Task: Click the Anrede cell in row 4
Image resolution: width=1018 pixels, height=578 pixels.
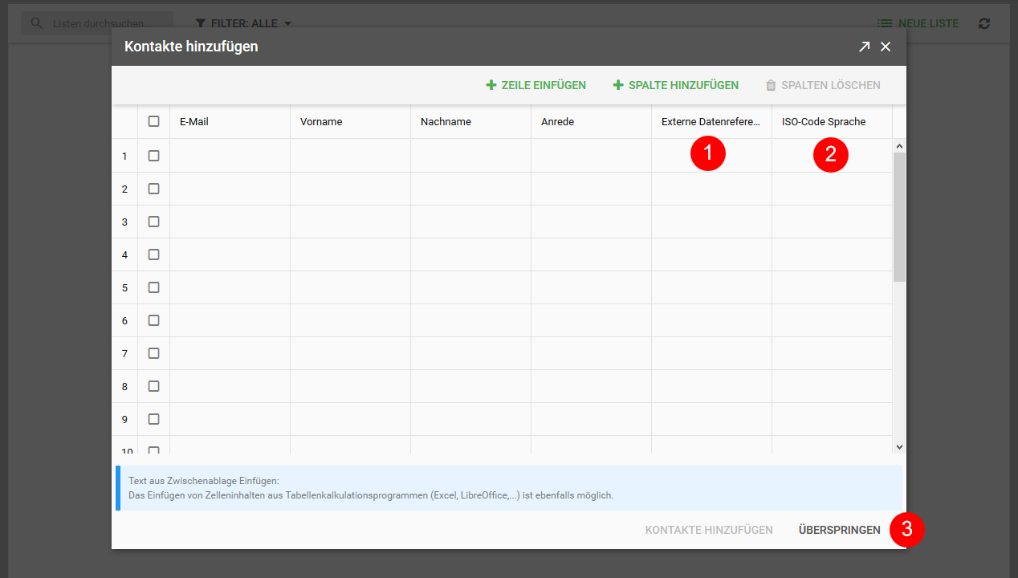Action: 592,254
